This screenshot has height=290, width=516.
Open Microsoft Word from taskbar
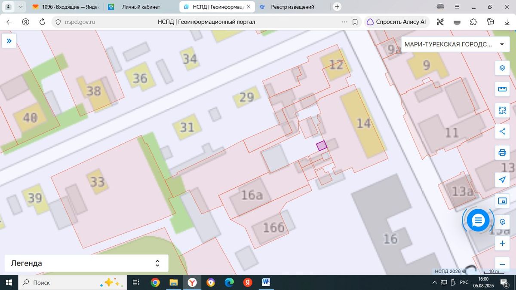pyautogui.click(x=266, y=283)
